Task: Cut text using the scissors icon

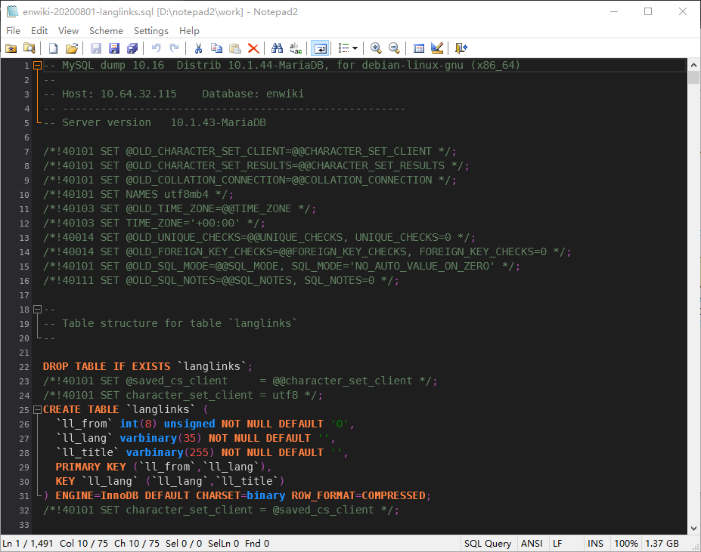Action: [x=199, y=48]
